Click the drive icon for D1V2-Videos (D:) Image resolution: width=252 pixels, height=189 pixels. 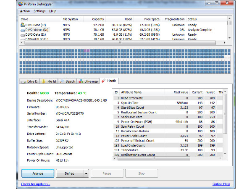[x=23, y=30]
